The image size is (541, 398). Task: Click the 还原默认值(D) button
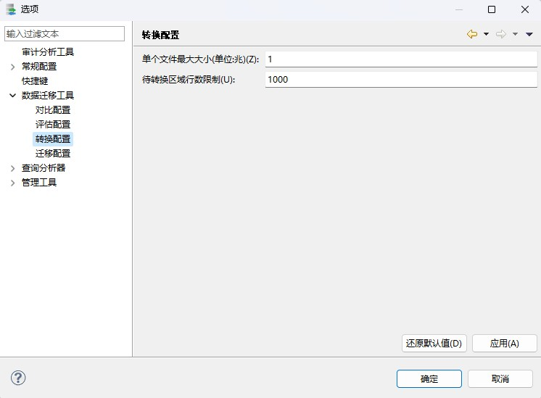[434, 343]
